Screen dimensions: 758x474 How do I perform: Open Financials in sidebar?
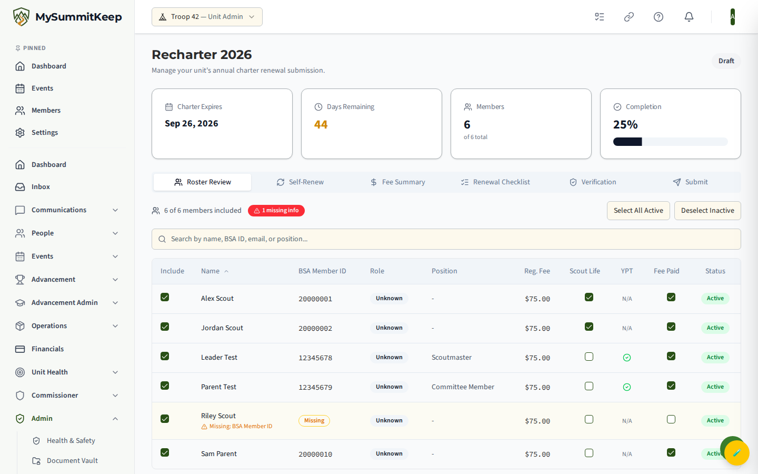pyautogui.click(x=47, y=349)
